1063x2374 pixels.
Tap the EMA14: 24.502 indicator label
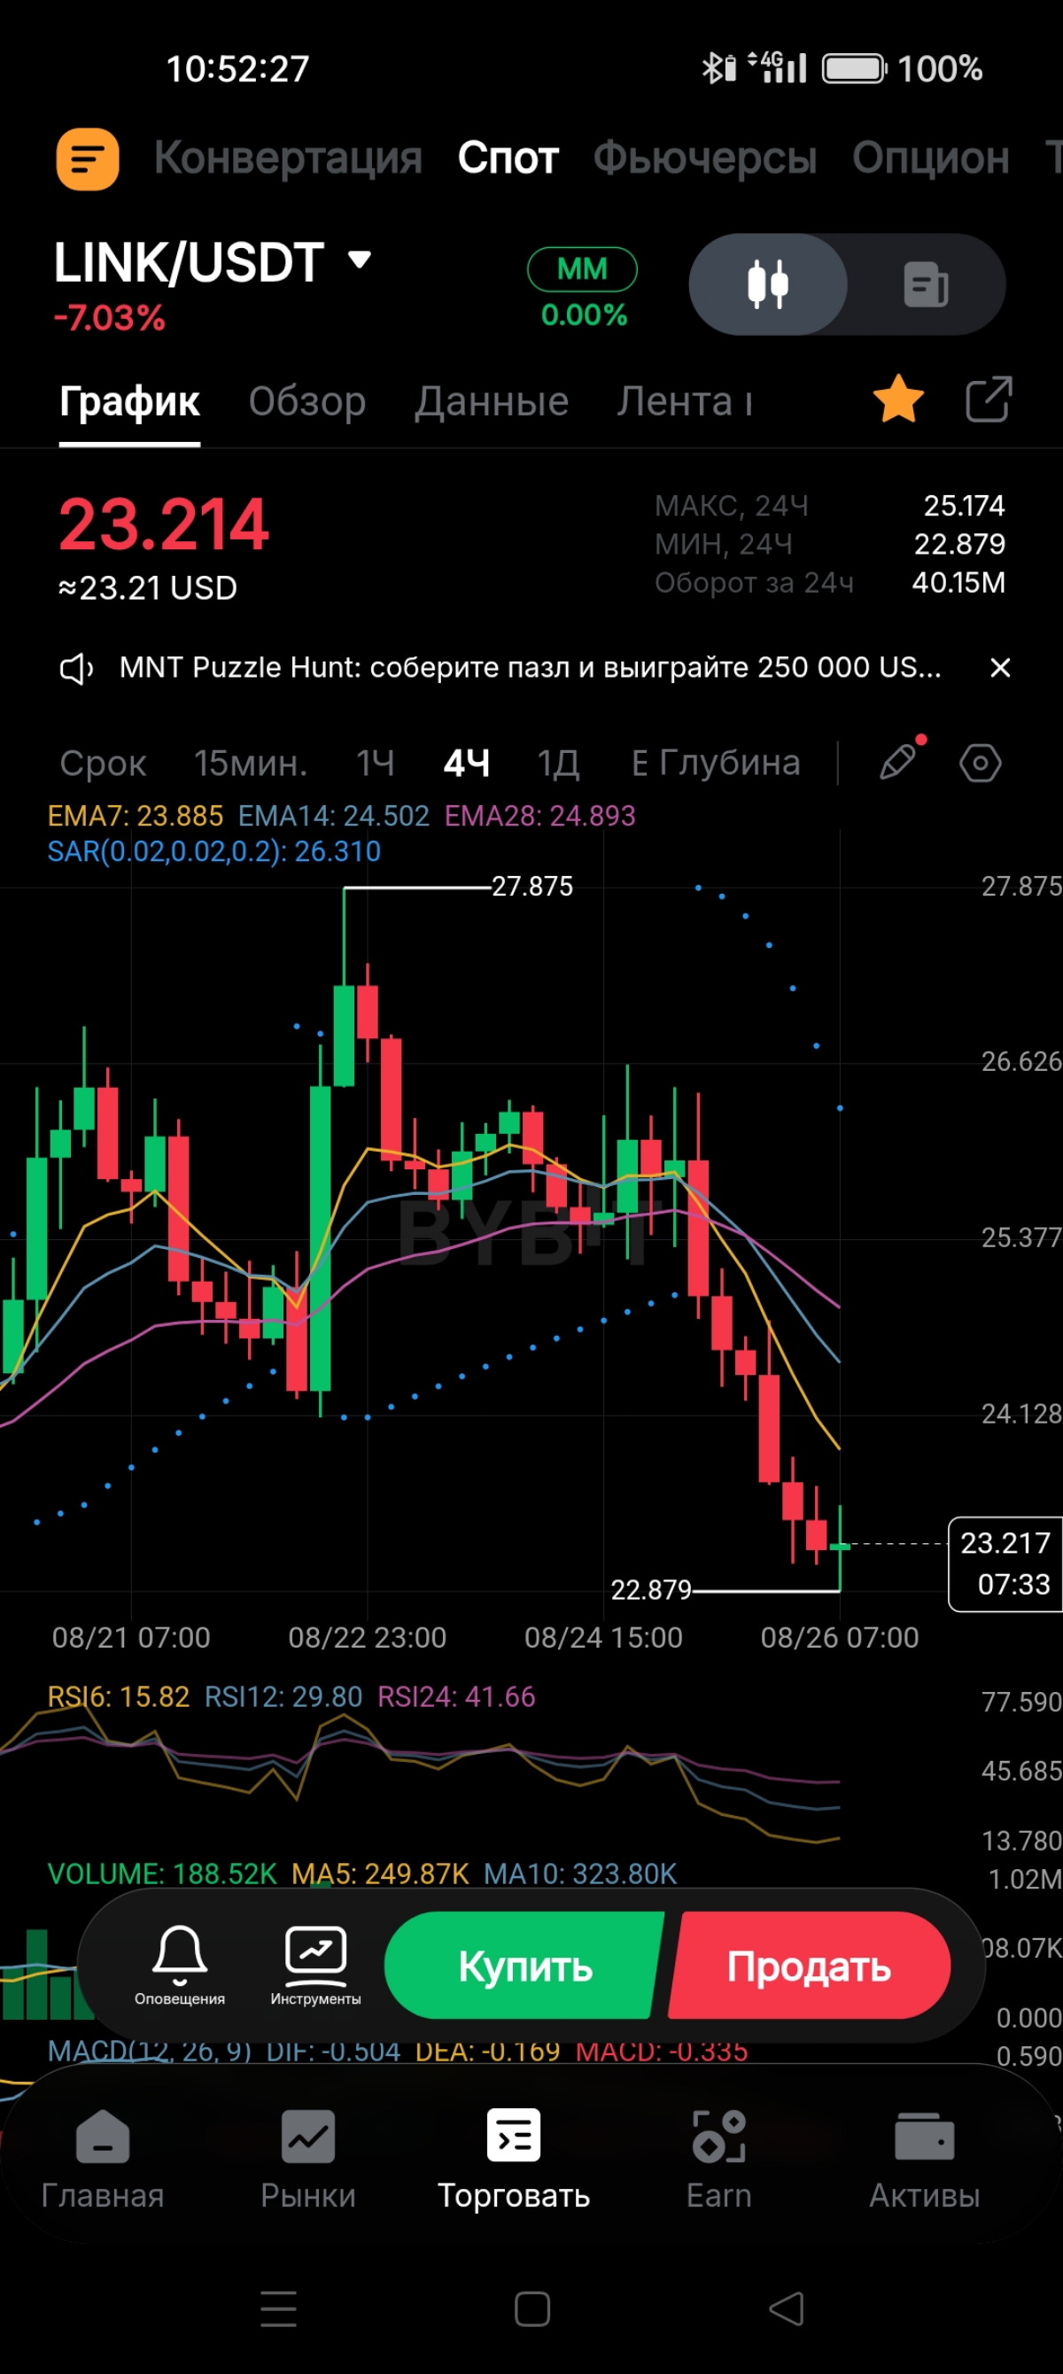click(x=334, y=816)
